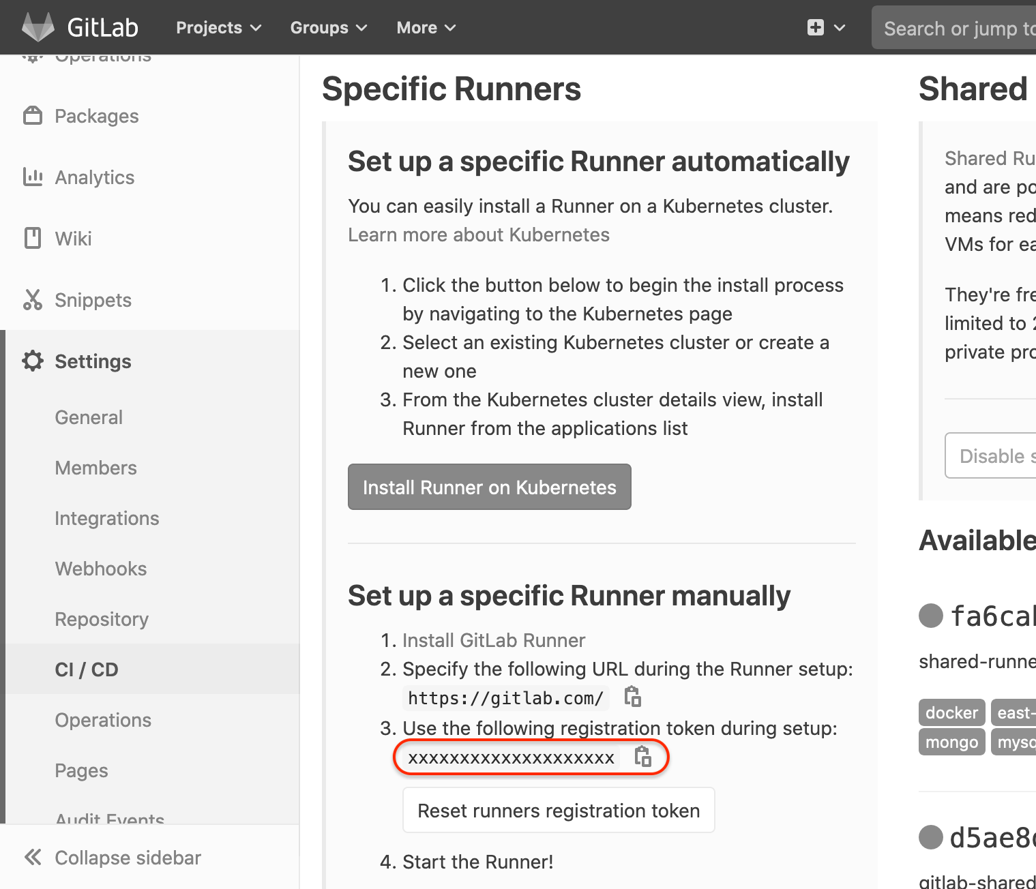Copy the registration token with clipboard icon
The height and width of the screenshot is (889, 1036).
pos(643,756)
